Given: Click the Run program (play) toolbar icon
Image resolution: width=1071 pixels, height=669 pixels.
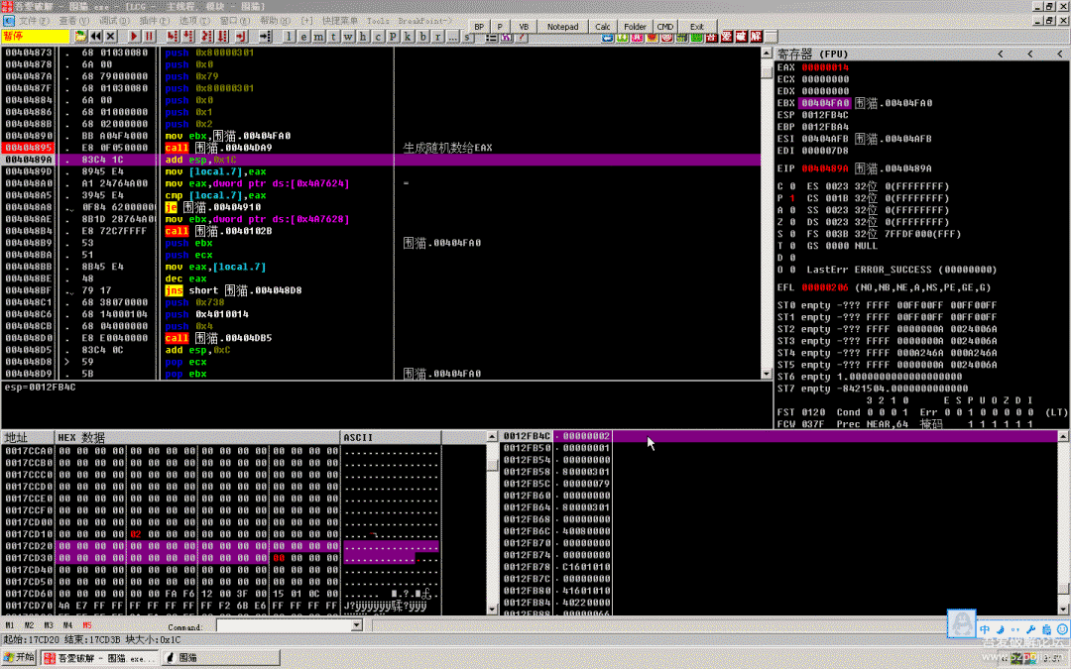Looking at the screenshot, I should [x=135, y=37].
